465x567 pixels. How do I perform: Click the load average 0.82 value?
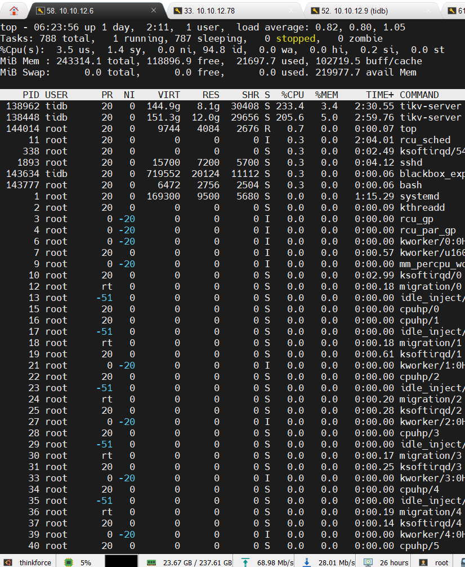tap(327, 28)
